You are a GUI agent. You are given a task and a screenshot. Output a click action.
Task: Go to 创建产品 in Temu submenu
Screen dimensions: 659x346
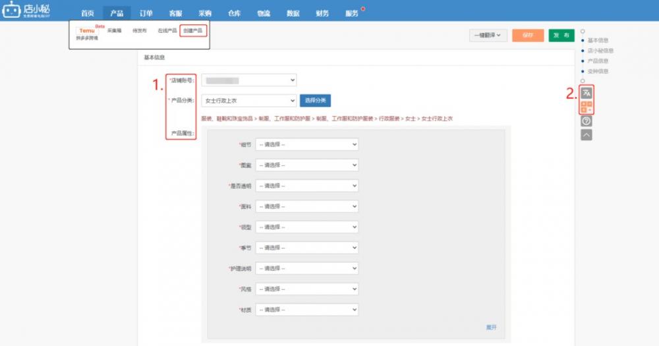(x=193, y=31)
